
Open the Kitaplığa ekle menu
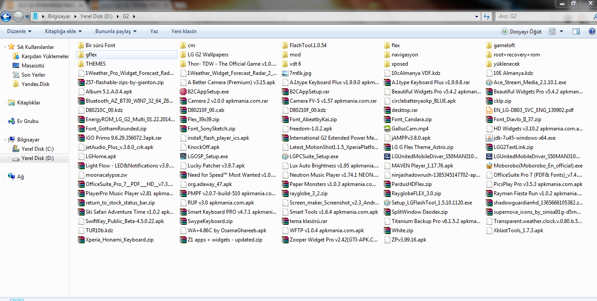64,31
